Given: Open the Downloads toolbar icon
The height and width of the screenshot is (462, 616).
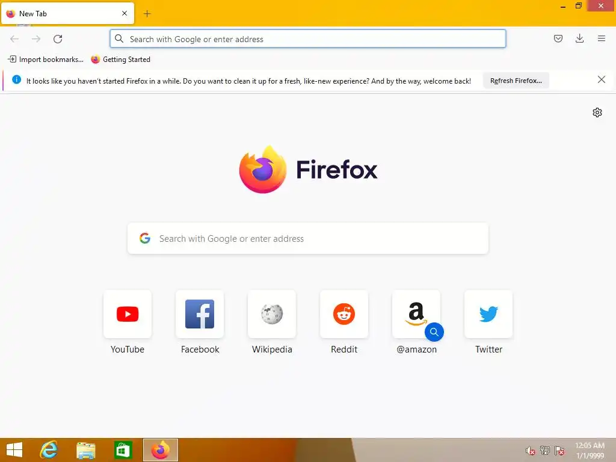Looking at the screenshot, I should coord(579,38).
